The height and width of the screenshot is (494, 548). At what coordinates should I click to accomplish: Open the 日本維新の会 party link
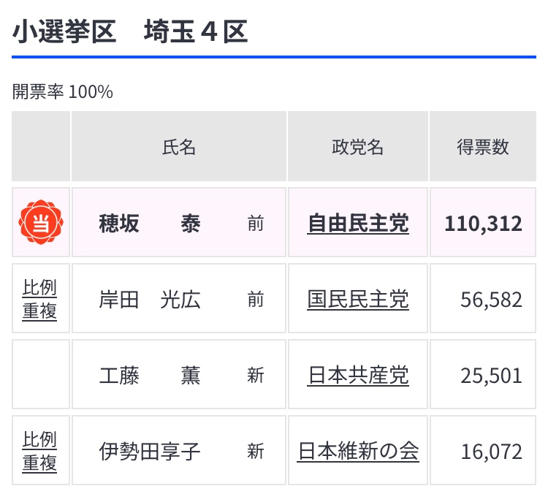click(x=358, y=451)
